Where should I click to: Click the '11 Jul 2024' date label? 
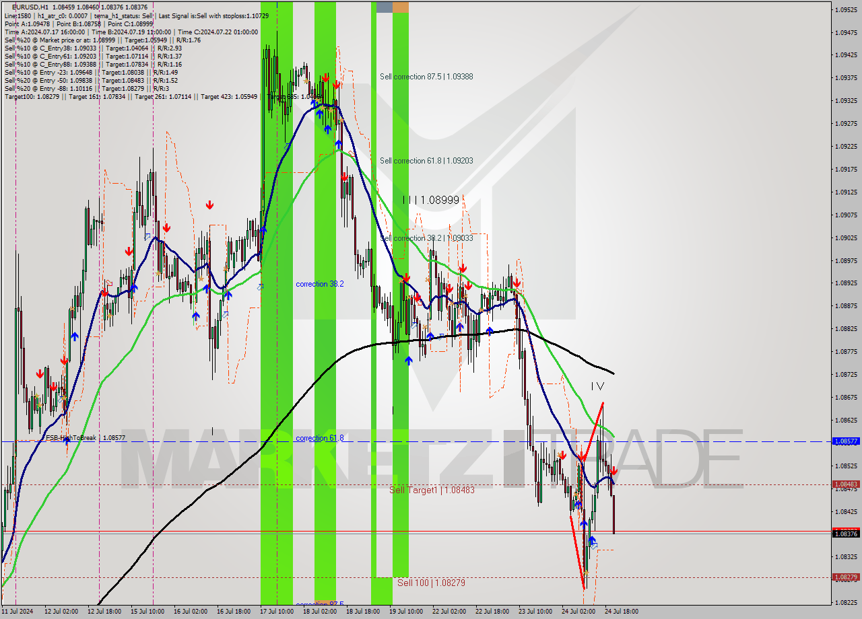pyautogui.click(x=17, y=612)
